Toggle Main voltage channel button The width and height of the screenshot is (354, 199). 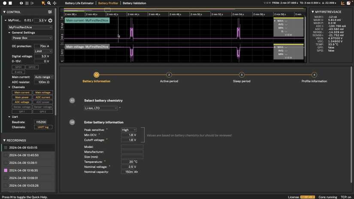tap(42, 92)
